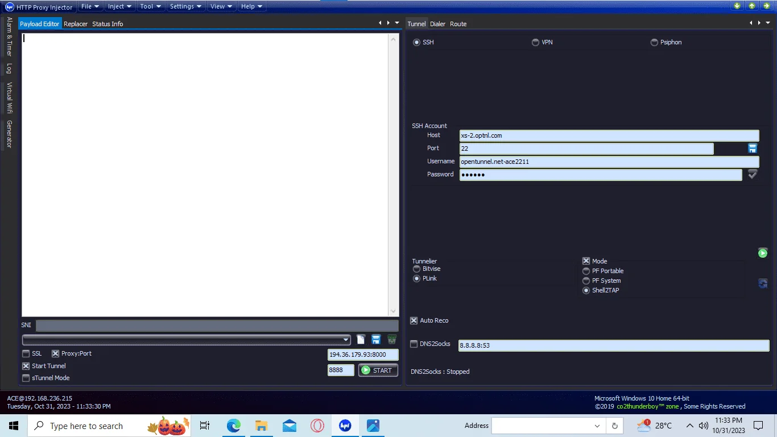Open Tunnel tab list dropdown arrow
The image size is (777, 437).
click(x=768, y=23)
